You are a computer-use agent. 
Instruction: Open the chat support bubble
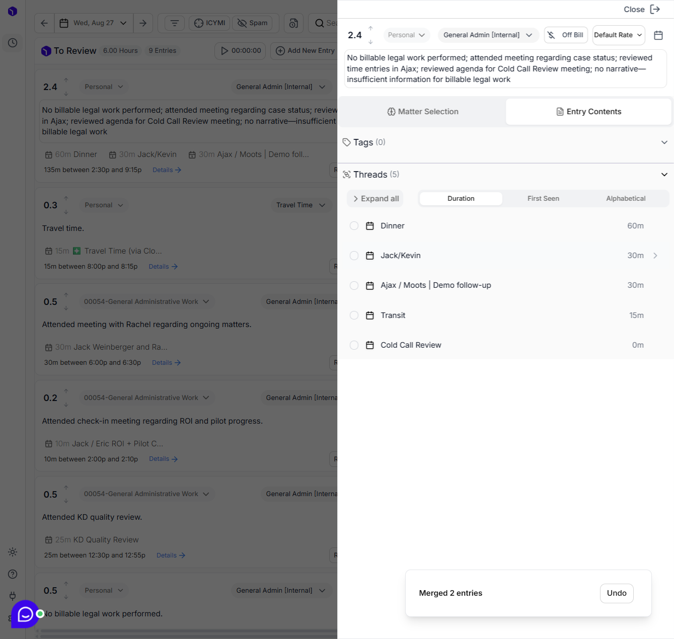(25, 614)
